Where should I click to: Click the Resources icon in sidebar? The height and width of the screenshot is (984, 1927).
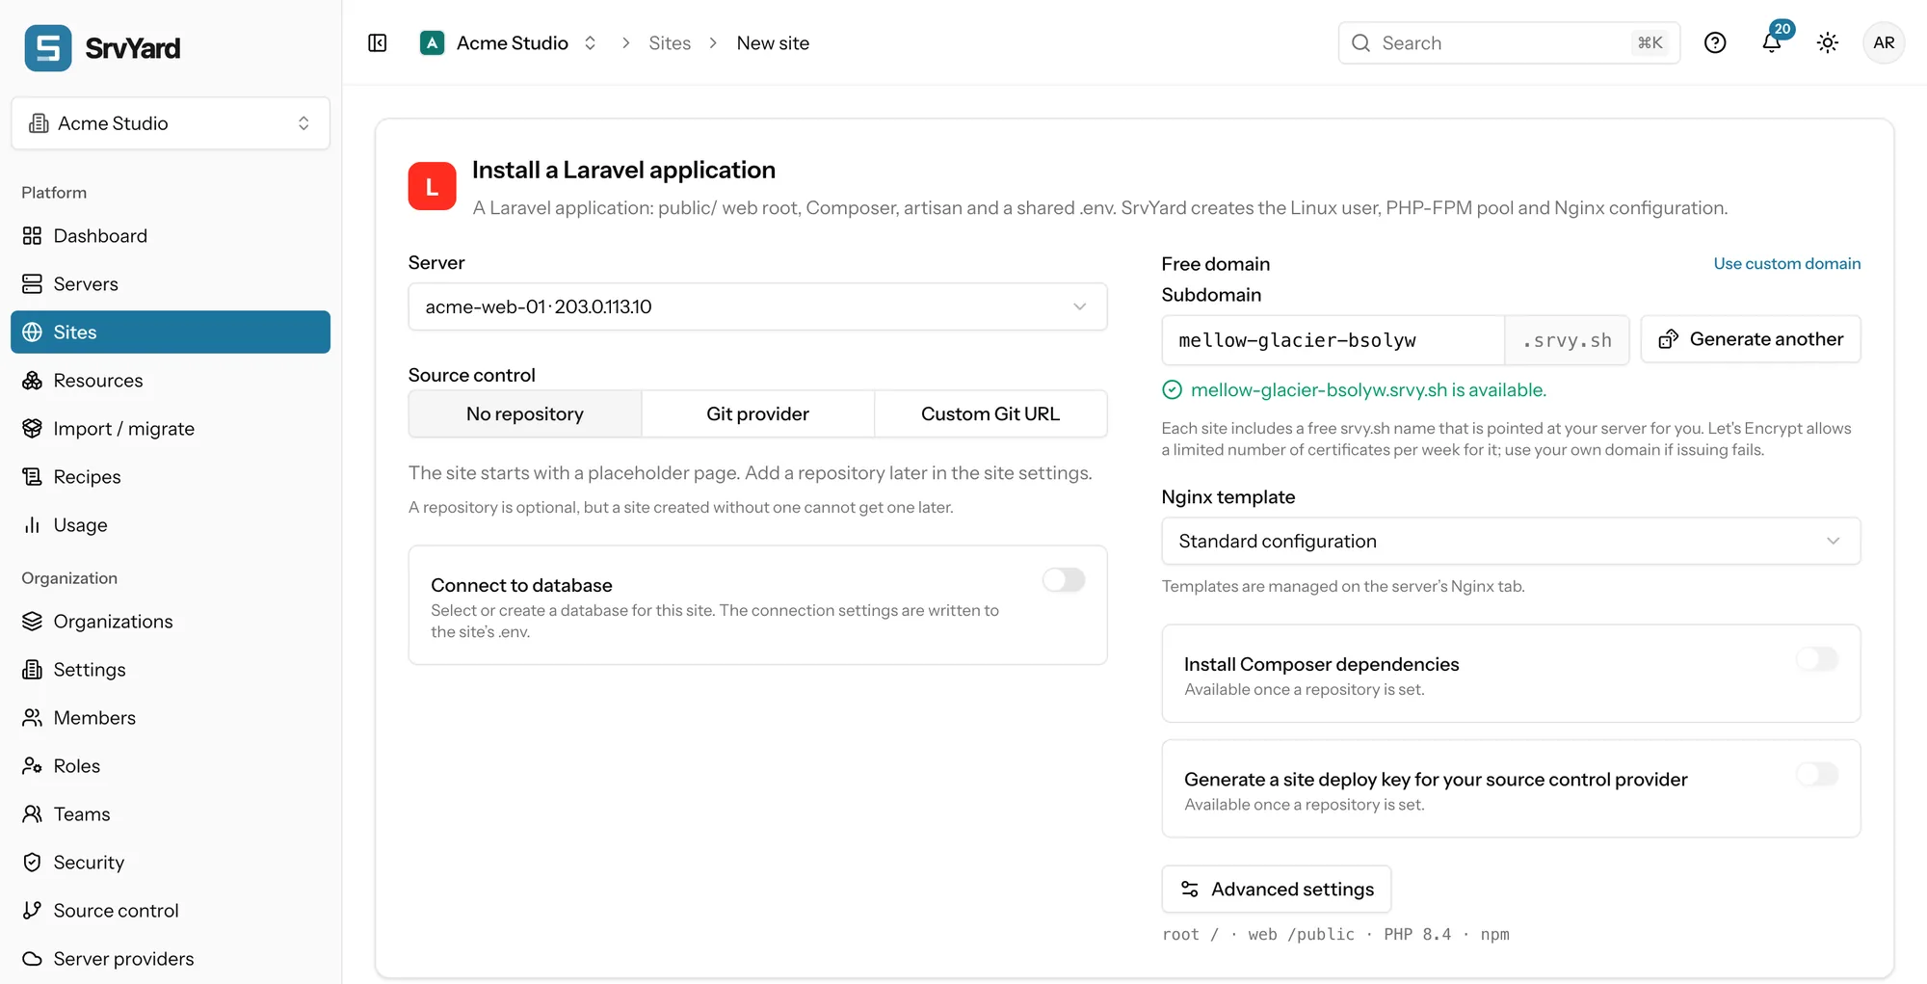point(33,381)
